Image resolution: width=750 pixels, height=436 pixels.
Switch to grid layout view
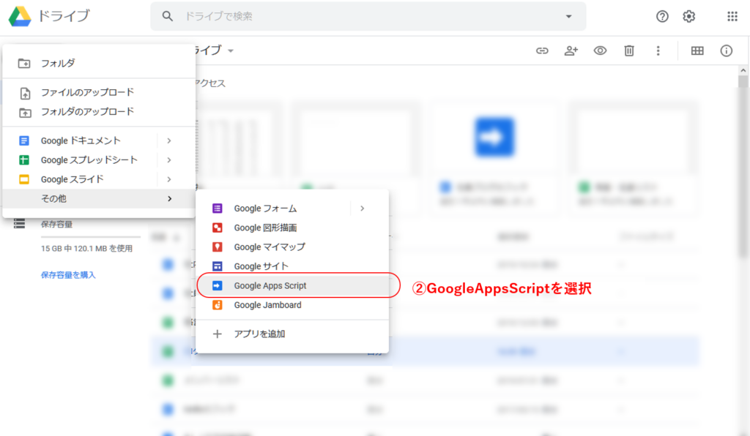coord(697,50)
